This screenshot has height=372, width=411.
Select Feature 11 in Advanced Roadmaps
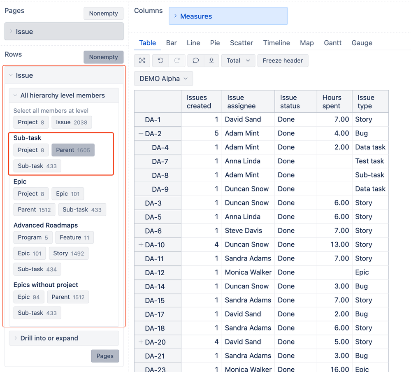[x=74, y=237]
